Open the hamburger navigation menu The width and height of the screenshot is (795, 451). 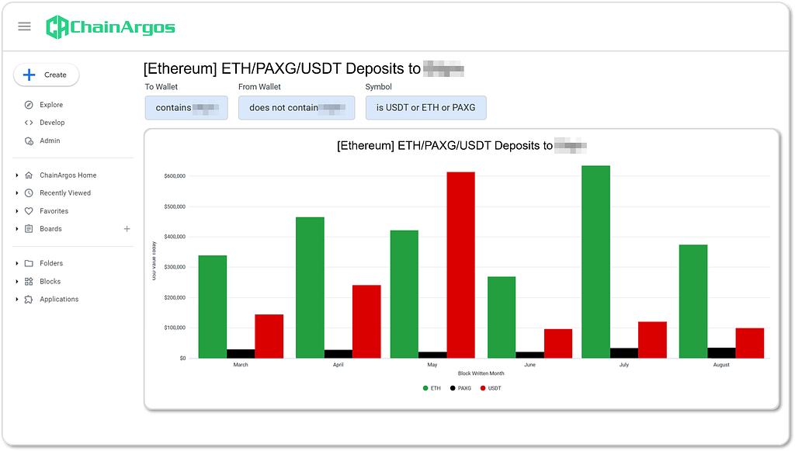point(24,26)
